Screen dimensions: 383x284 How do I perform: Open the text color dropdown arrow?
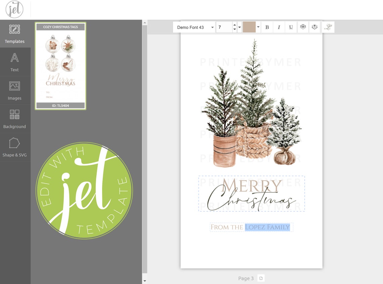coord(258,27)
